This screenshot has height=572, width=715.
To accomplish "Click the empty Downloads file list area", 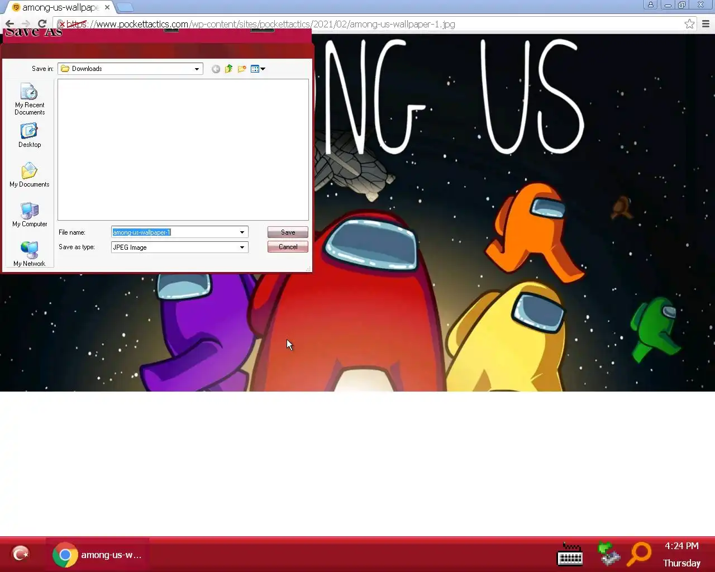I will coord(183,150).
